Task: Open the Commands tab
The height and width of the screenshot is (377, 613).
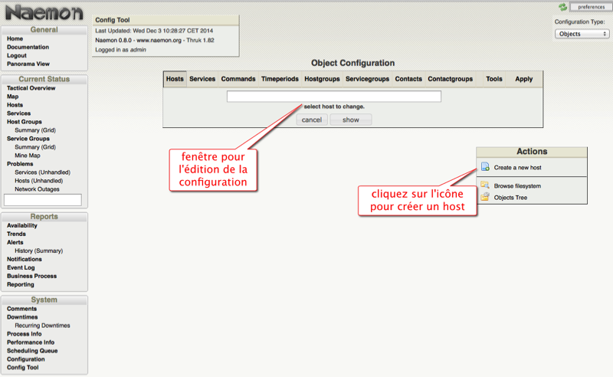Action: 238,79
